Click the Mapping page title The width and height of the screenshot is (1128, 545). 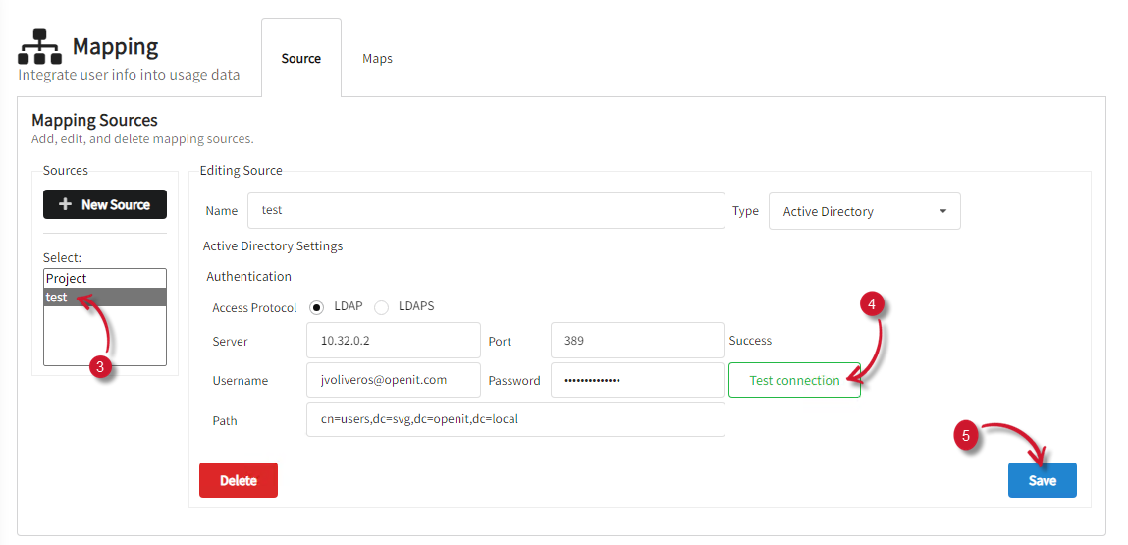pyautogui.click(x=115, y=46)
